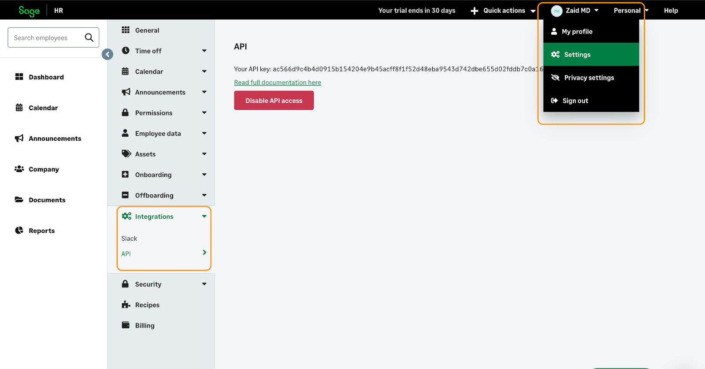
Task: Open the Zaid MD user dropdown
Action: click(x=575, y=11)
